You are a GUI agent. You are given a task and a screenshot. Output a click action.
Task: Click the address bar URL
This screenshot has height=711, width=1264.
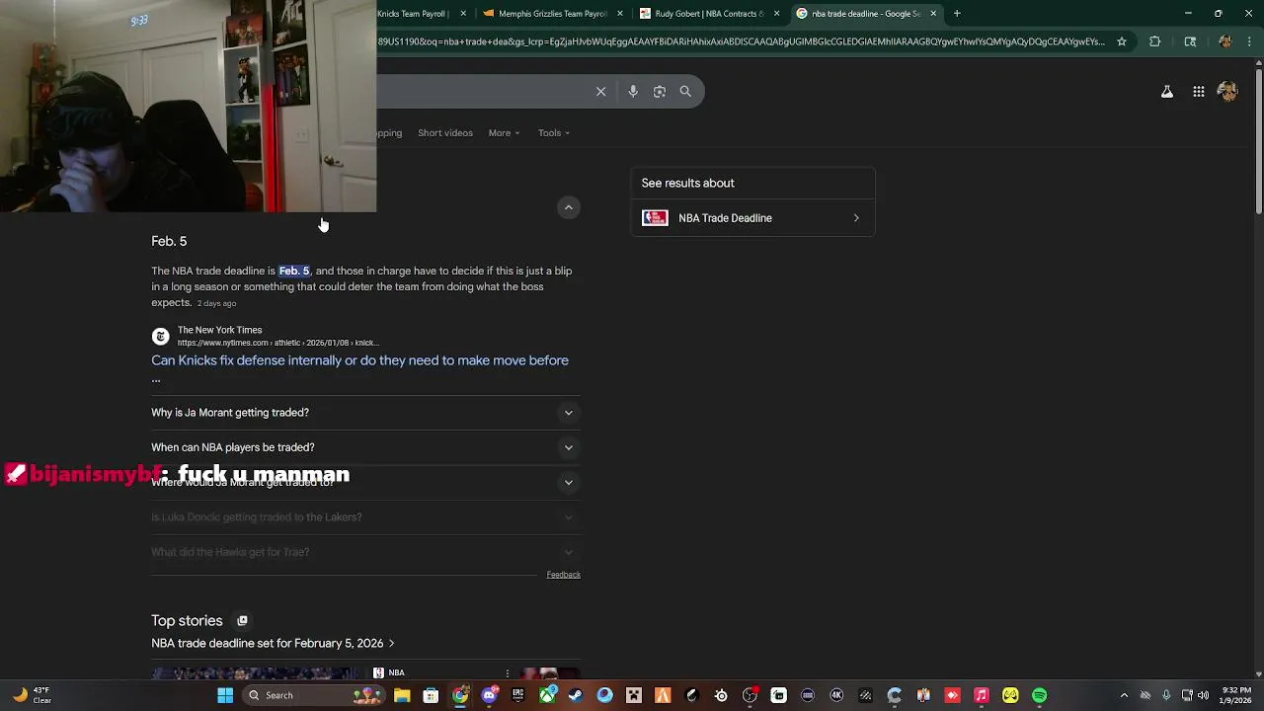[741, 41]
